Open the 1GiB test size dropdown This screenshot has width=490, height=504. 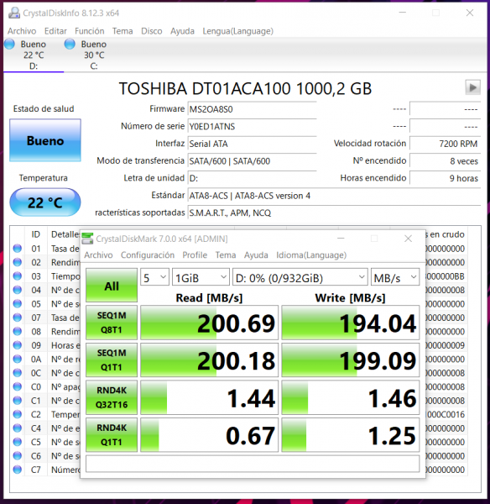(x=201, y=277)
